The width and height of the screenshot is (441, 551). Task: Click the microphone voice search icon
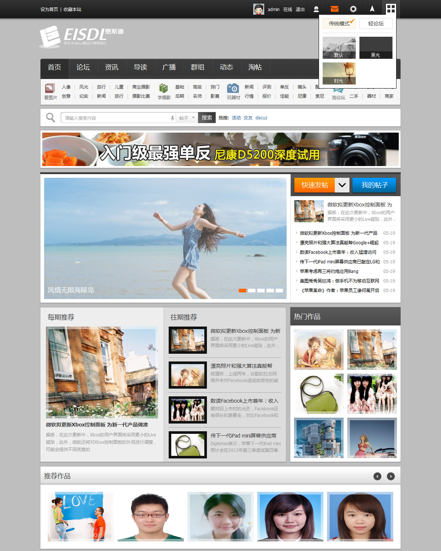(172, 118)
